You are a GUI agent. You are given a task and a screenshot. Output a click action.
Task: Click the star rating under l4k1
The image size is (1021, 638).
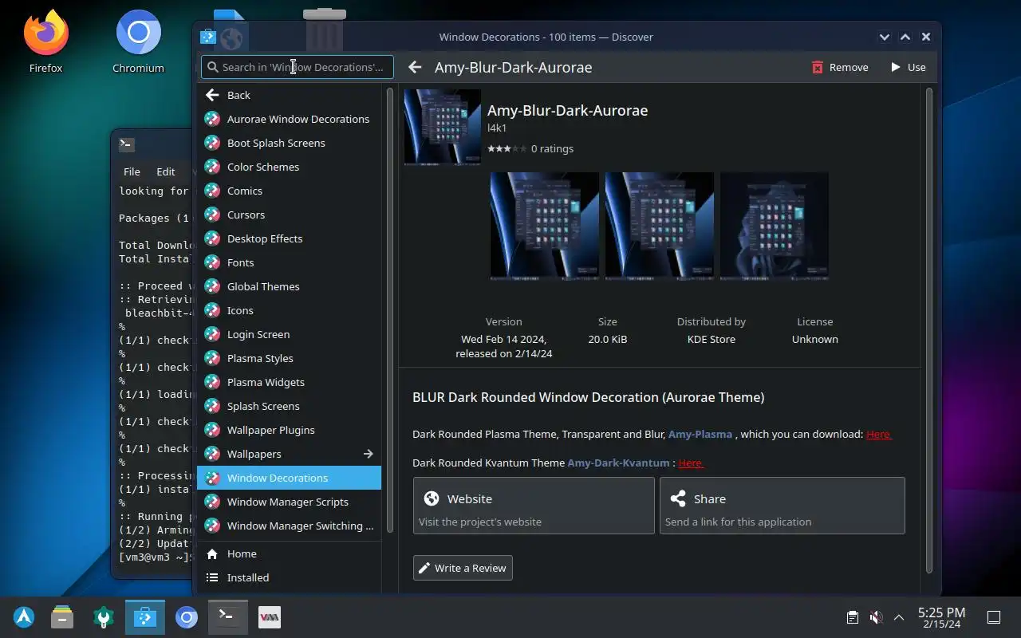point(507,148)
